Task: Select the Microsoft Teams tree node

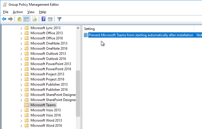Action: tap(43, 105)
